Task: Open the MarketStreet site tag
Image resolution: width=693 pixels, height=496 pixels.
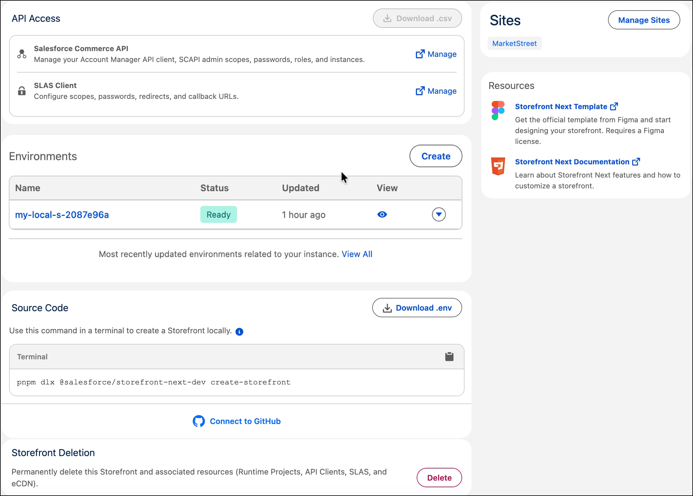Action: coord(514,43)
